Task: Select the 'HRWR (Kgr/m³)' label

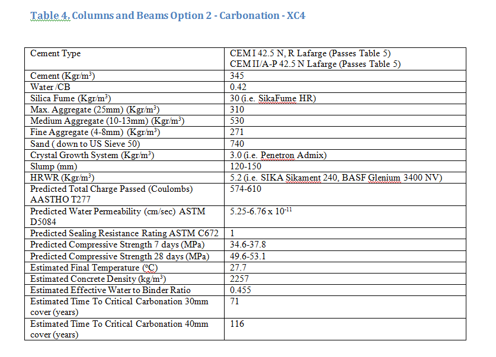Action: tap(62, 178)
